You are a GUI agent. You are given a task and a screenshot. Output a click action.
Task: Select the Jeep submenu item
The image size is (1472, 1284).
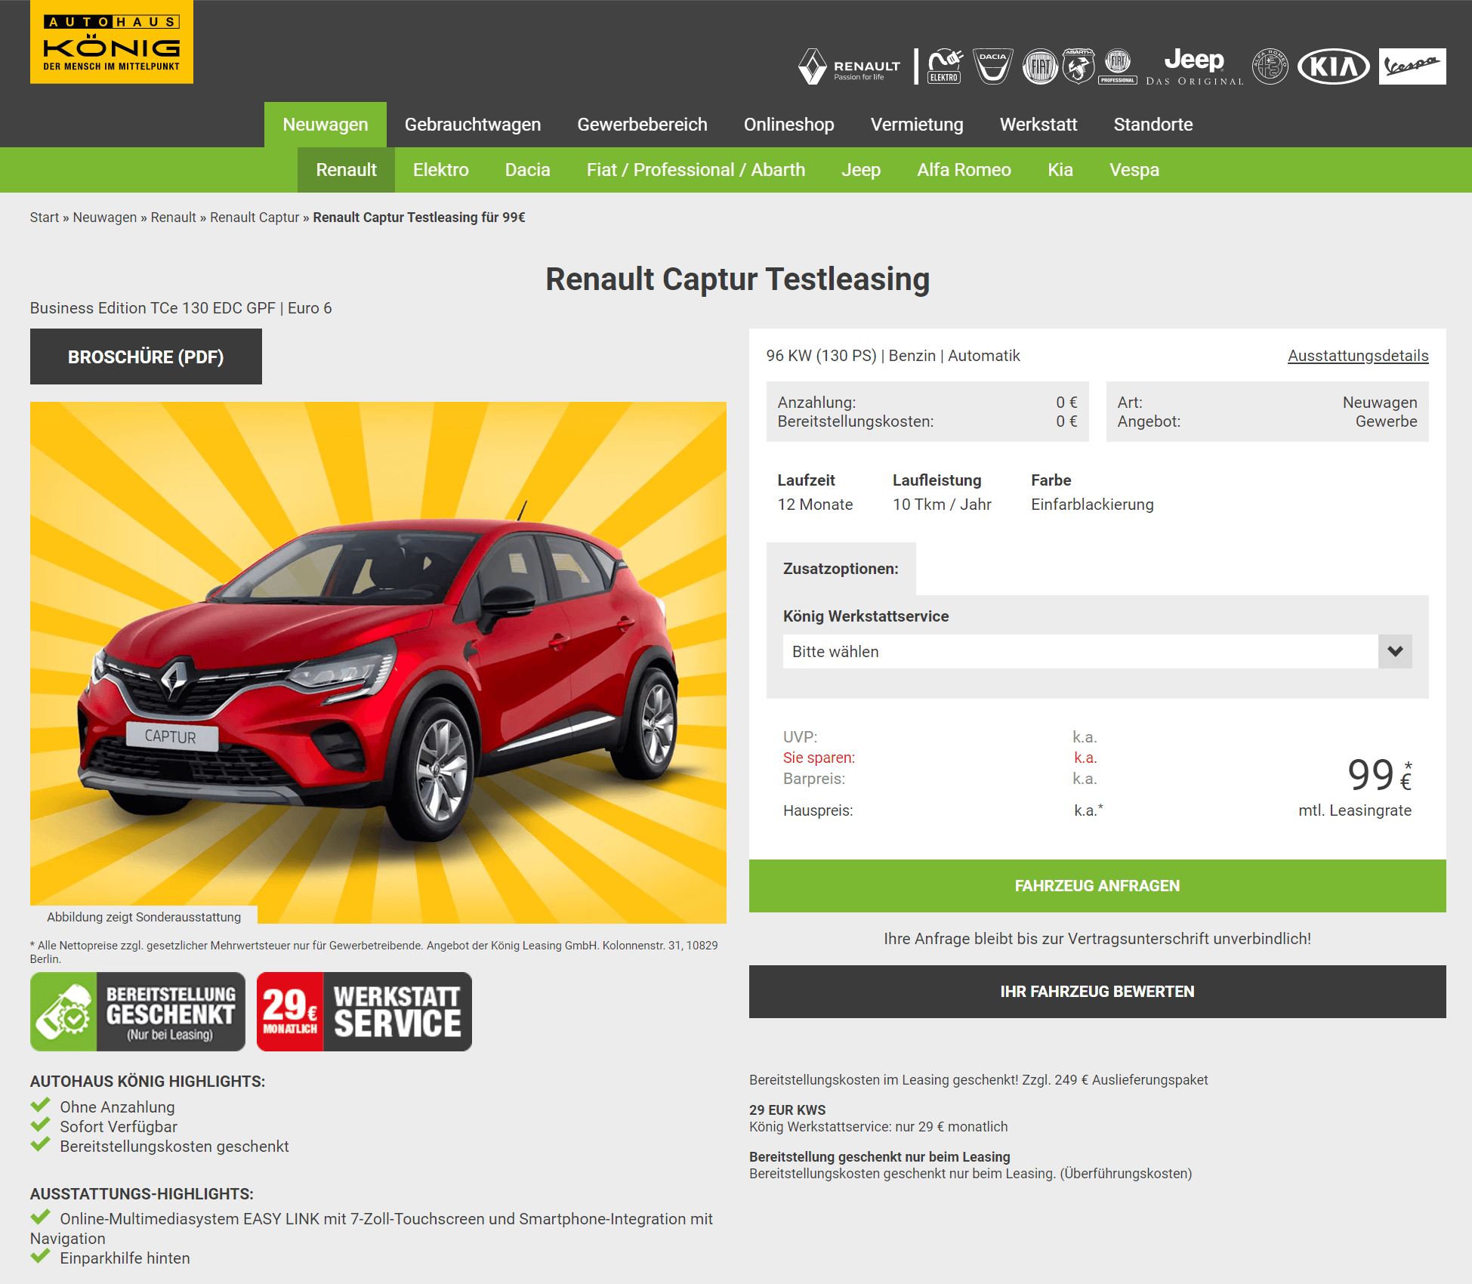point(861,170)
